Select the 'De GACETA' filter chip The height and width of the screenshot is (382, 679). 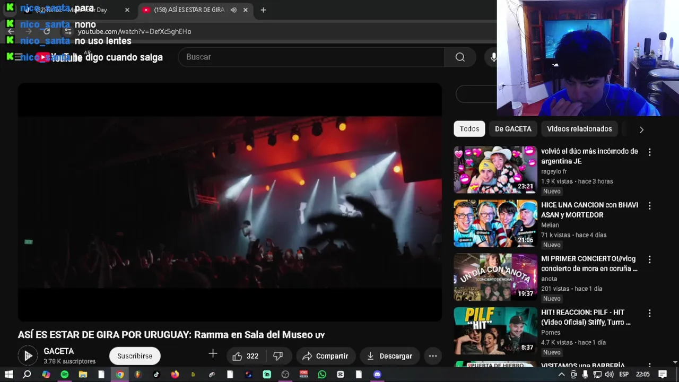tap(513, 129)
